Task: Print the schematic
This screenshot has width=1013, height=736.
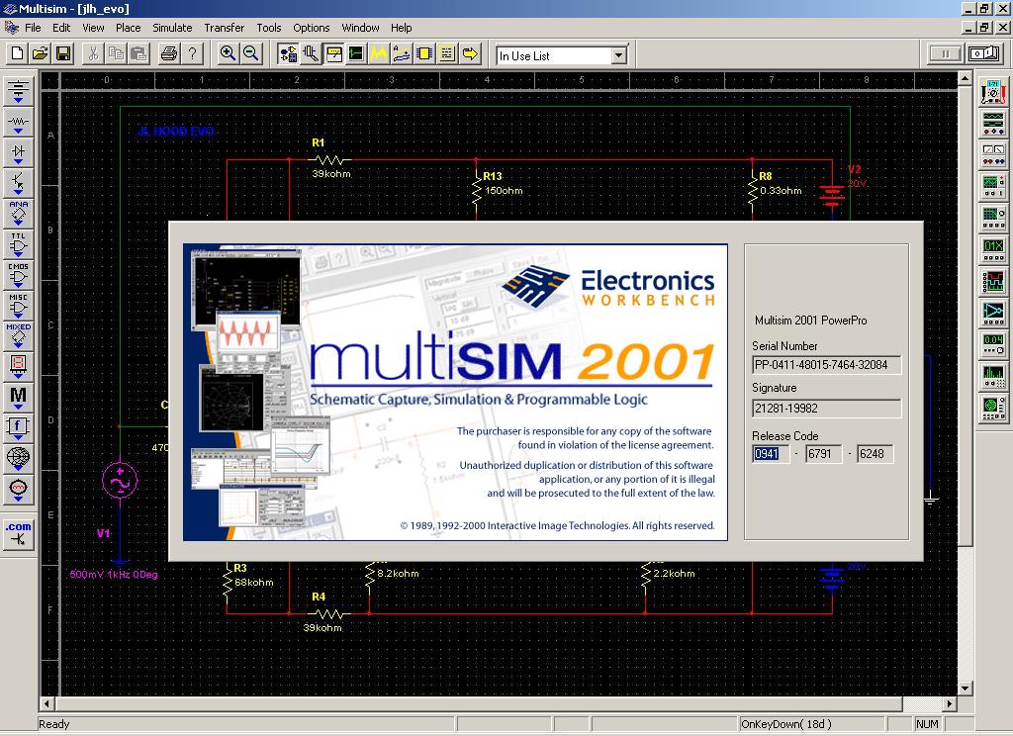Action: tap(169, 53)
